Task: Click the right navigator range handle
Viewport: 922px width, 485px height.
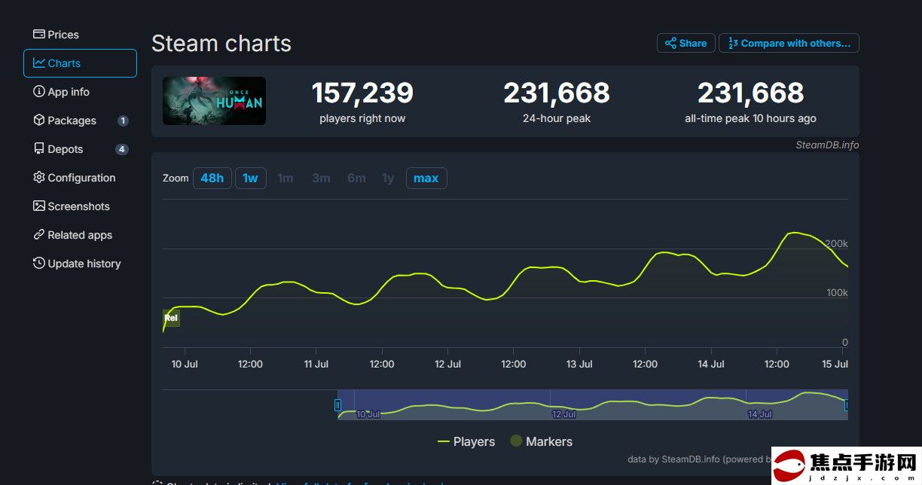Action: click(847, 405)
